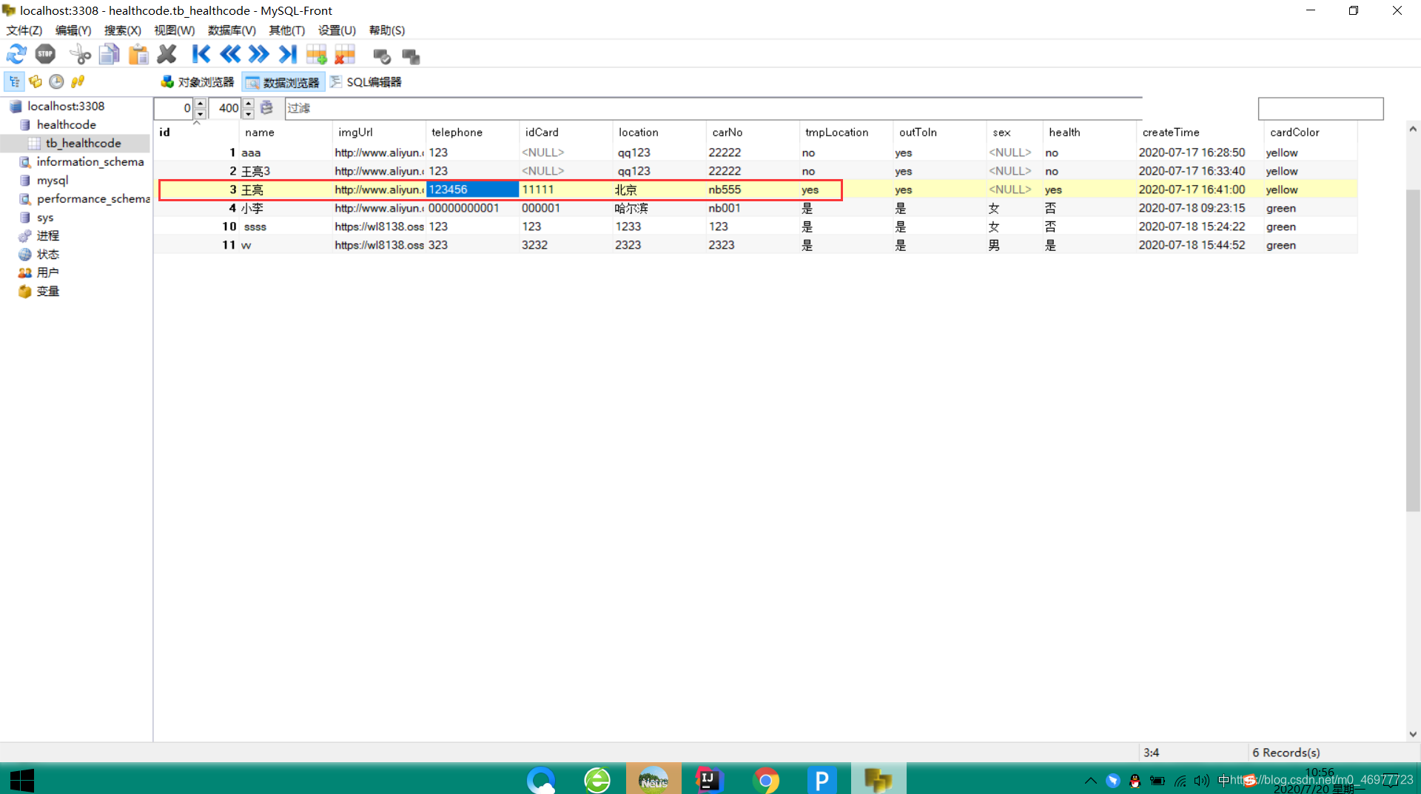1421x794 pixels.
Task: Select mysql database in tree
Action: (x=53, y=180)
